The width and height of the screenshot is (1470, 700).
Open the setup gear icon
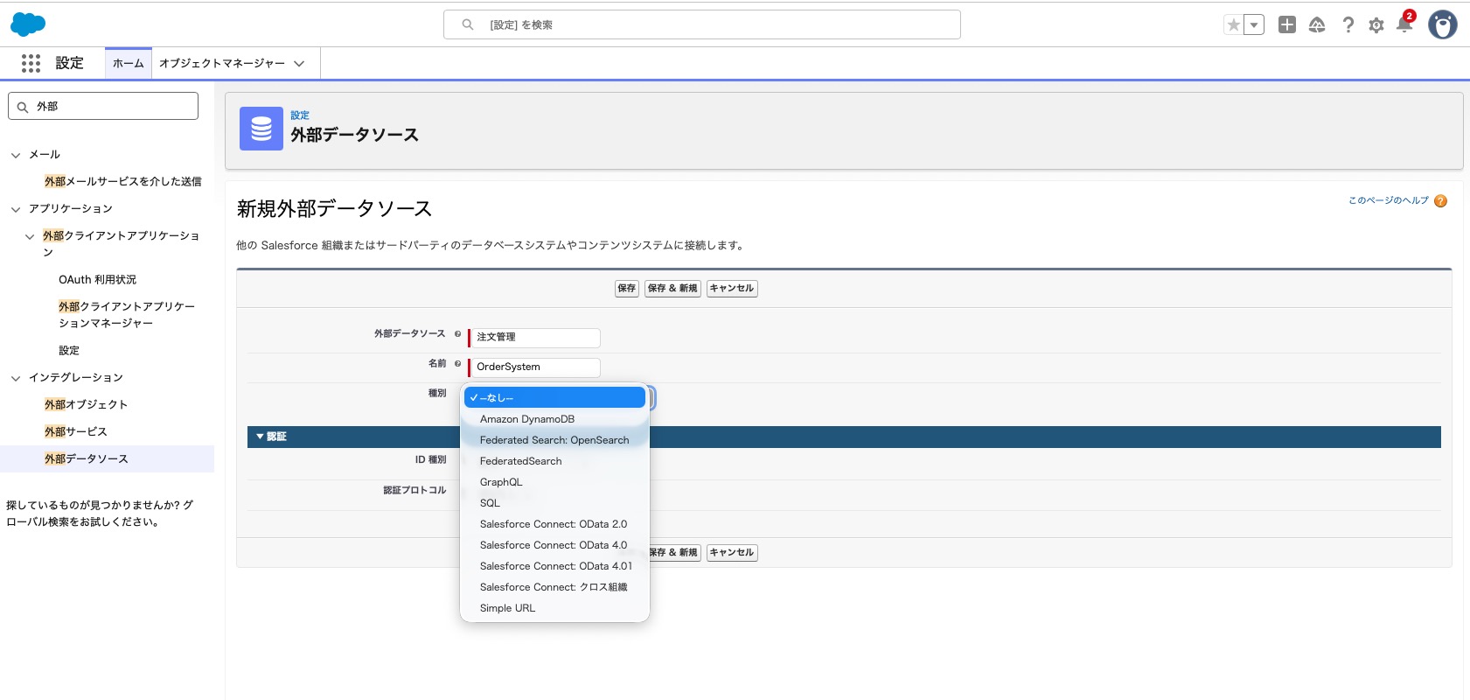[1376, 25]
